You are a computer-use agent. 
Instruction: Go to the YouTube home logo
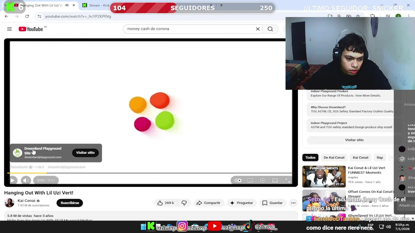click(30, 29)
